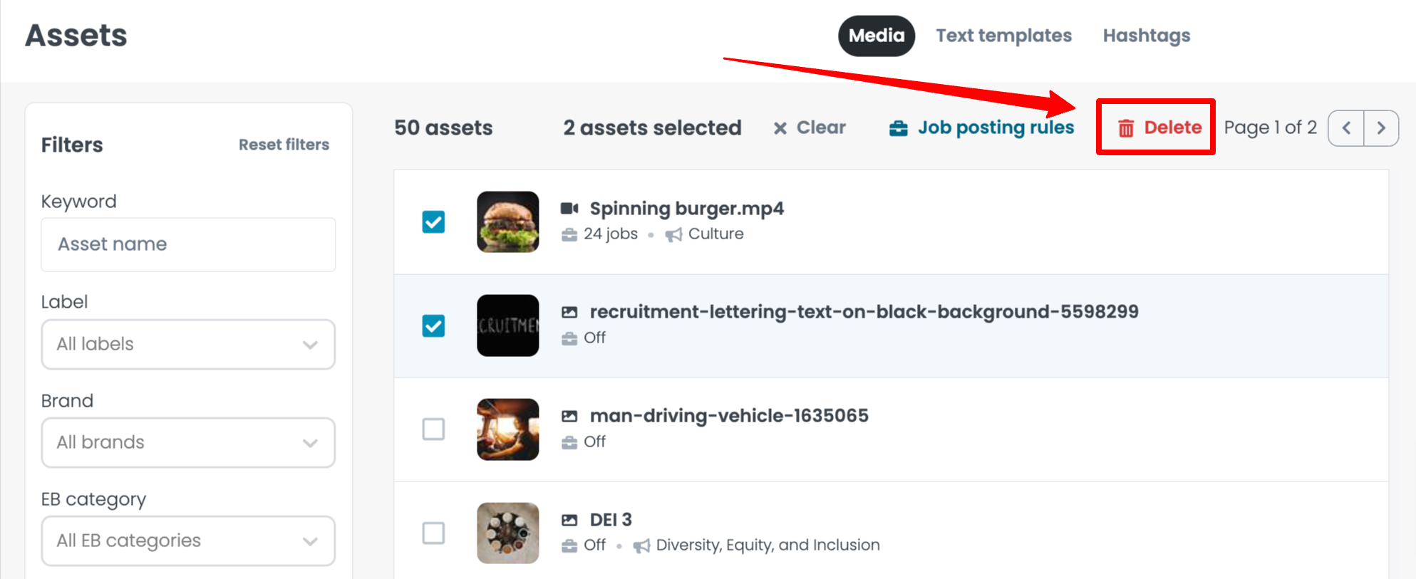The width and height of the screenshot is (1416, 579).
Task: Open the All labels dropdown
Action: click(x=188, y=344)
